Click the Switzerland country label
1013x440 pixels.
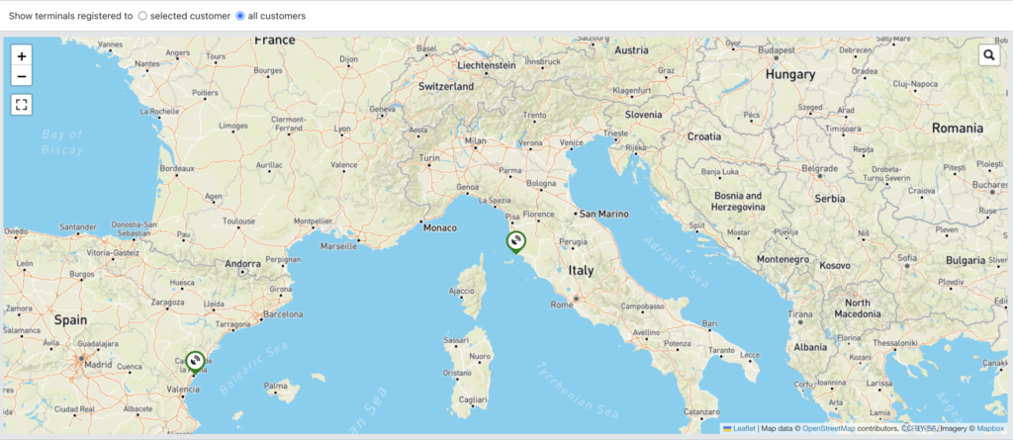pos(448,86)
